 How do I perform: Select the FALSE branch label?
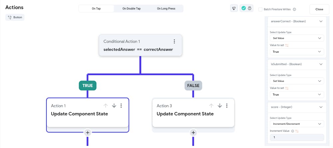(x=193, y=86)
